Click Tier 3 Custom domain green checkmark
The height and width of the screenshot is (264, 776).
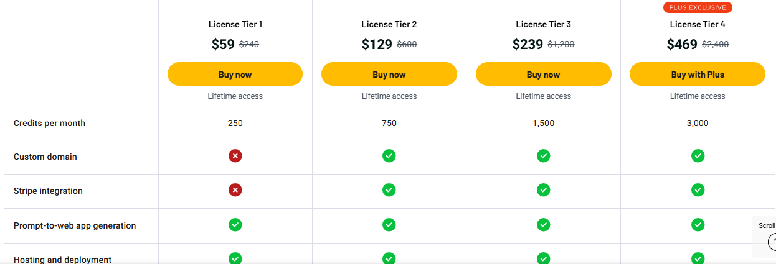pyautogui.click(x=543, y=156)
